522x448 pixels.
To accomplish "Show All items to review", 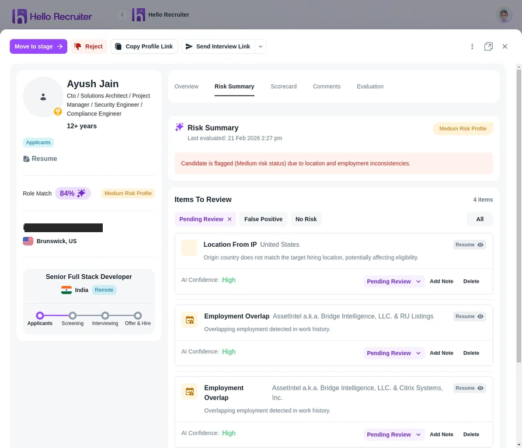I will pos(479,219).
